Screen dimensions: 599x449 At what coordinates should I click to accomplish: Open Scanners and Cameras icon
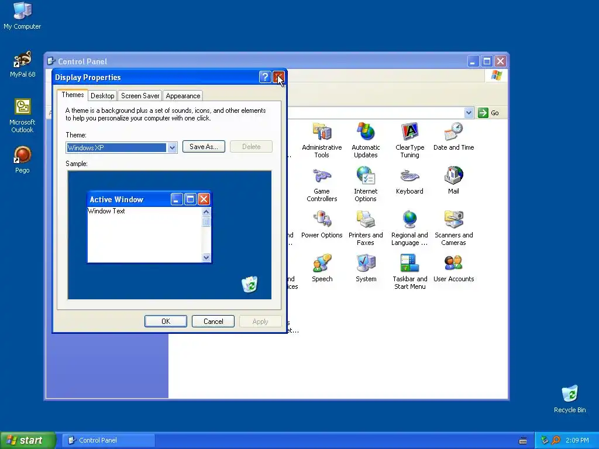point(453,228)
